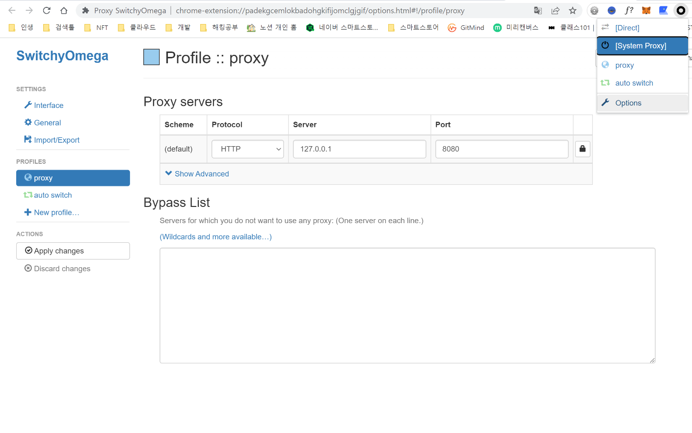The height and width of the screenshot is (433, 692).
Task: Open the 노션 개인 홈 bookmark
Action: (271, 27)
